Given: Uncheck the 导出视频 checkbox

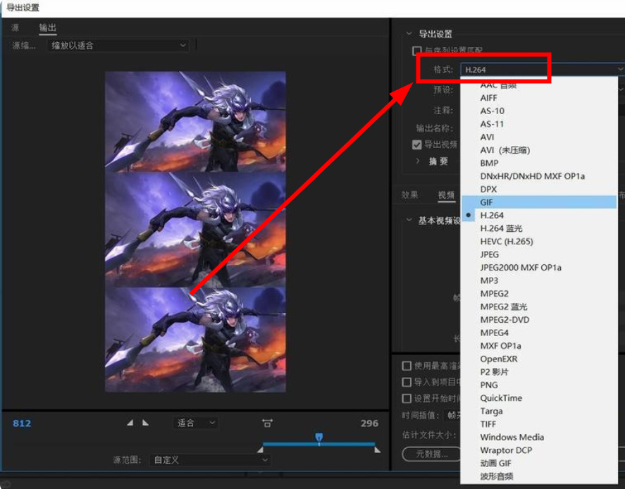Looking at the screenshot, I should pos(417,144).
